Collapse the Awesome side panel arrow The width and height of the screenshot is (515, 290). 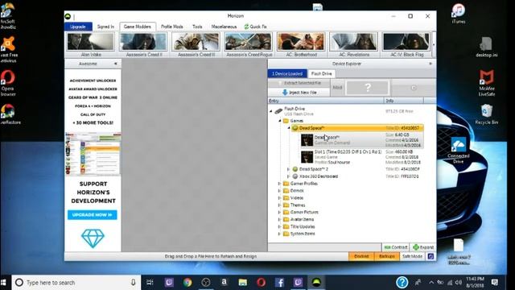point(116,64)
